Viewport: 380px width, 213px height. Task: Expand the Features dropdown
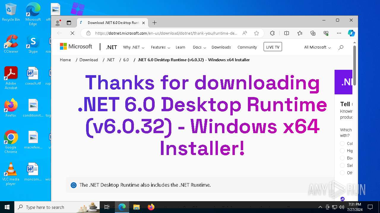coord(160,47)
